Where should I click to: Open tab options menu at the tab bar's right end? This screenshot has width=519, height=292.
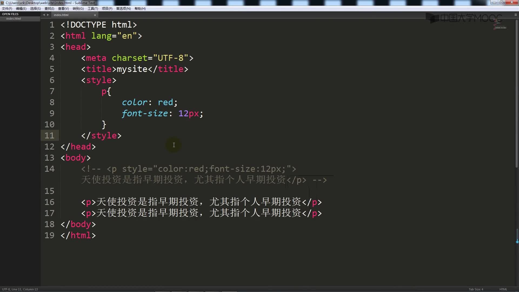click(515, 15)
